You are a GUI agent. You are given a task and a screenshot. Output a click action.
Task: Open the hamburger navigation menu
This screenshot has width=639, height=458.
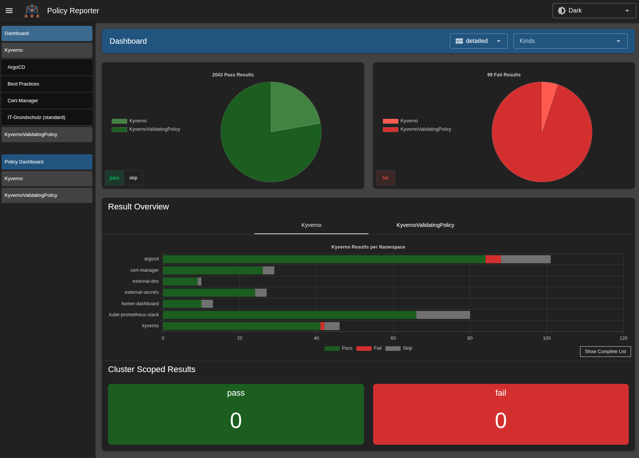coord(9,11)
